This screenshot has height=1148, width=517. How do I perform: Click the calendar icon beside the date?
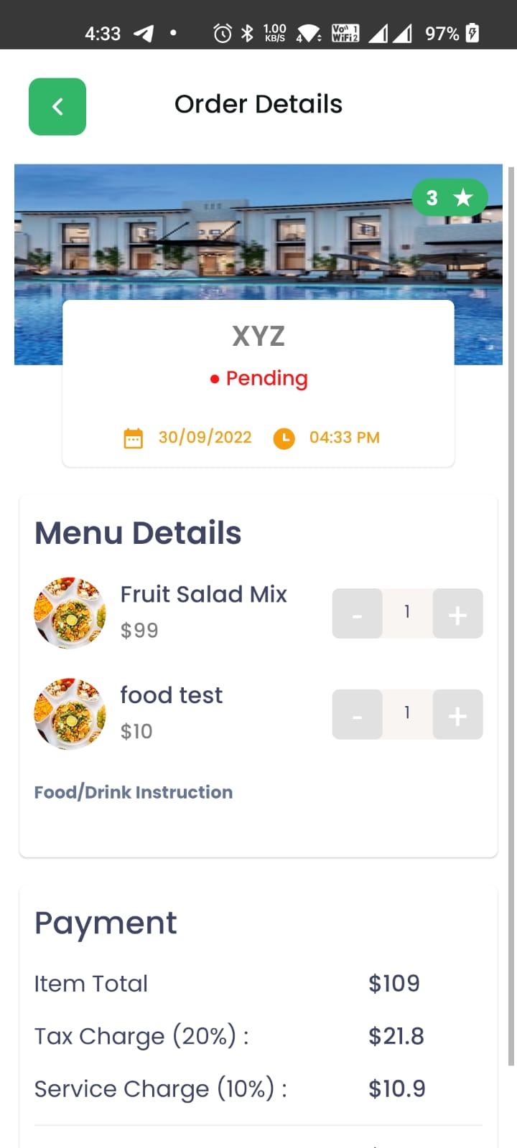pyautogui.click(x=134, y=438)
